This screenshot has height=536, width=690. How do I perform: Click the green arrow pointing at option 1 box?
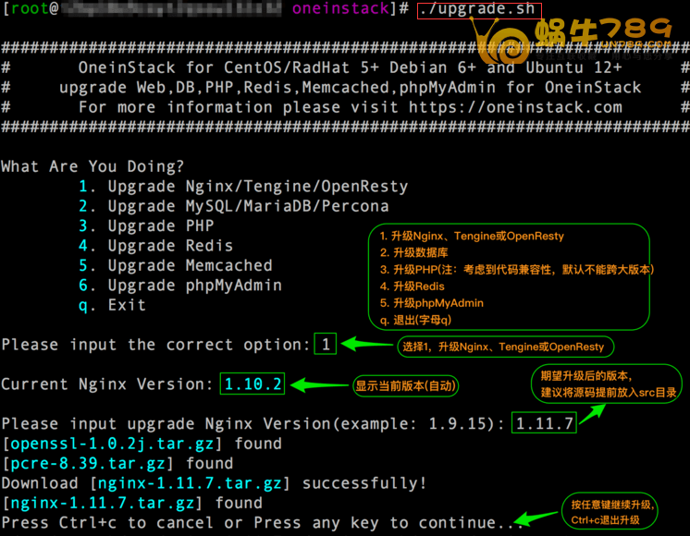click(x=365, y=345)
